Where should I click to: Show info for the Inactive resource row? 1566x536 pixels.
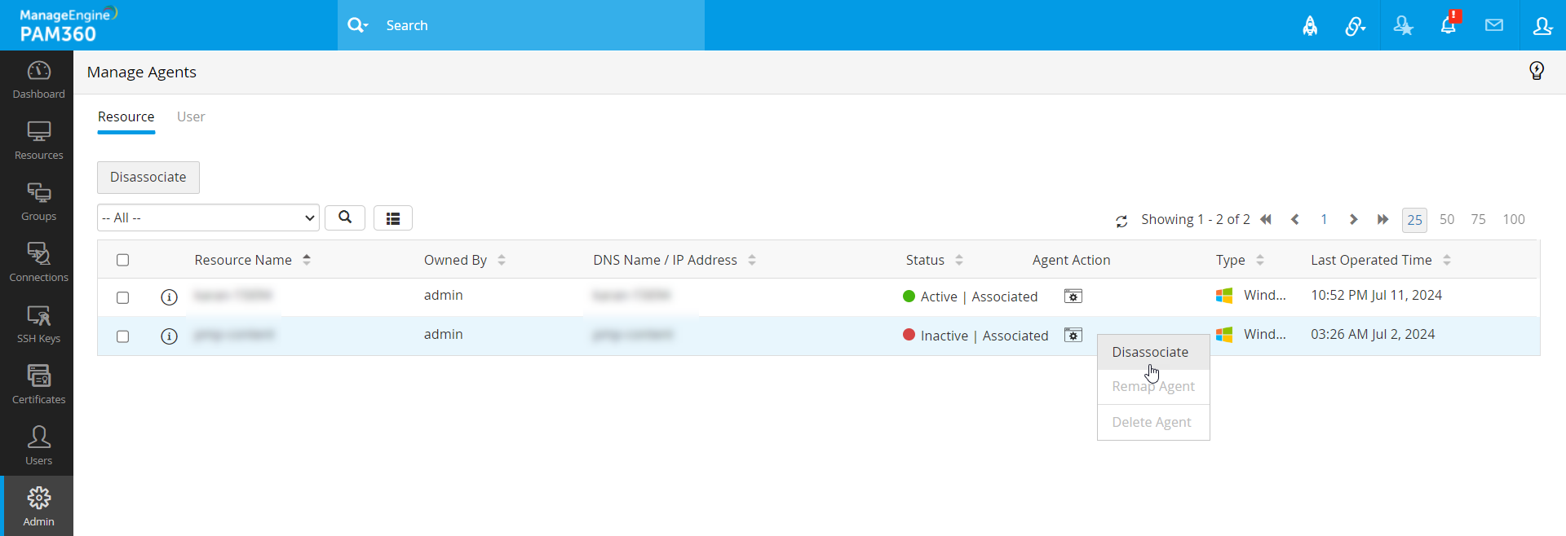click(169, 336)
